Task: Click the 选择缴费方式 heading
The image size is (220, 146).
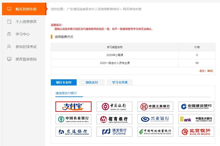Action: (64, 37)
